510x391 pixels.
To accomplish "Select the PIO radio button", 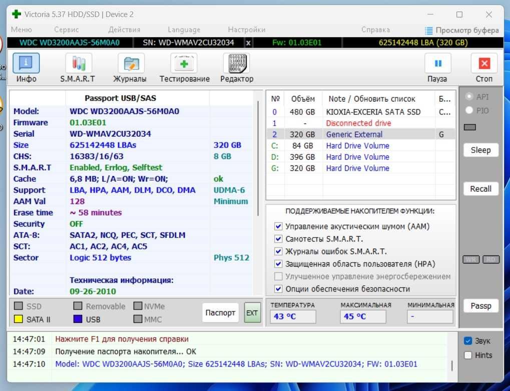I will [469, 110].
